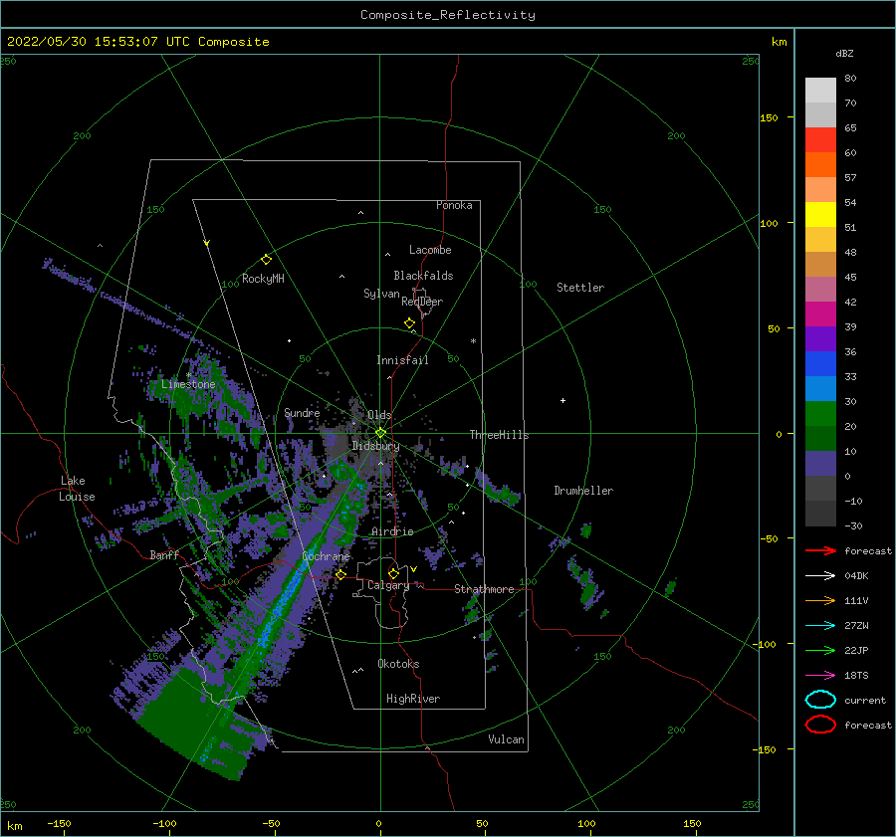896x837 pixels.
Task: Click the 'current' legend label
Action: point(865,701)
